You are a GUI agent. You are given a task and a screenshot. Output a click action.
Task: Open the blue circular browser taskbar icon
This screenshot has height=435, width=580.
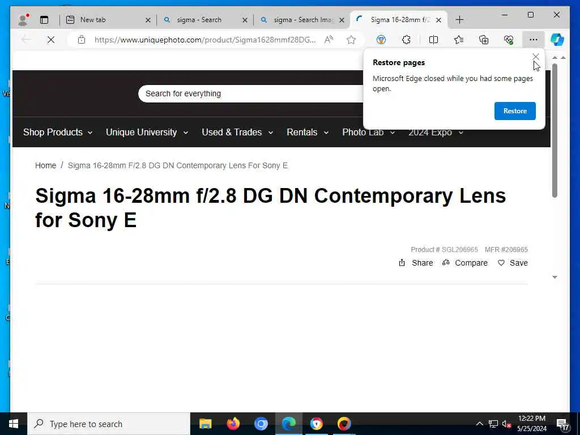point(261,424)
